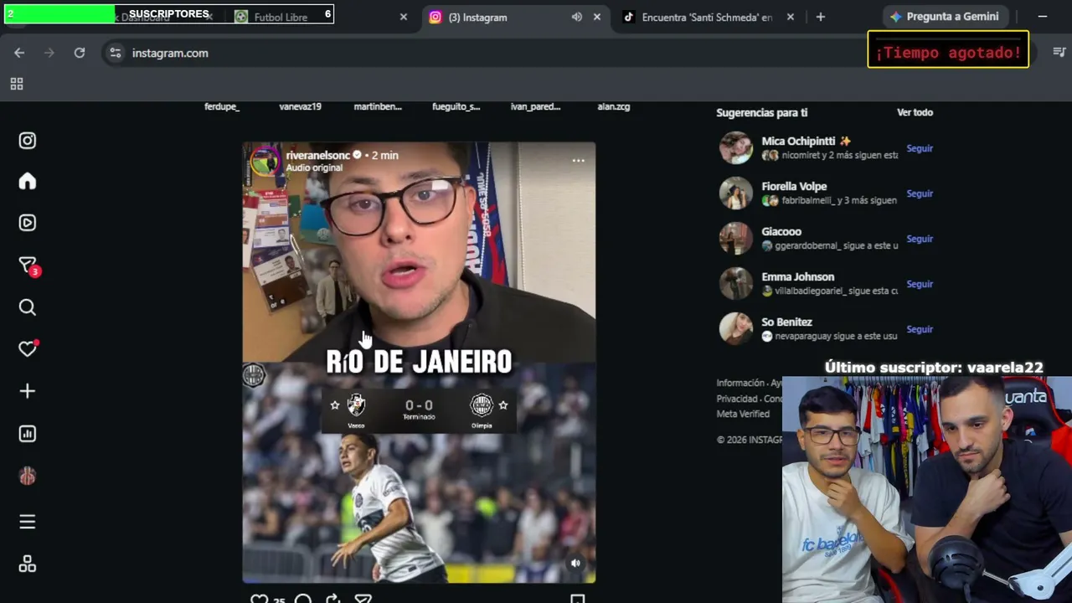1072x603 pixels.
Task: Open direct messages with 3 unread
Action: pyautogui.click(x=28, y=265)
